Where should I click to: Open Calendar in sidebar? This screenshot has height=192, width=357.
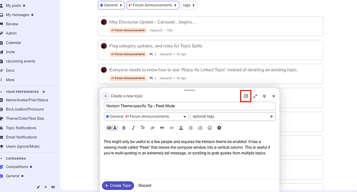[x=13, y=43]
